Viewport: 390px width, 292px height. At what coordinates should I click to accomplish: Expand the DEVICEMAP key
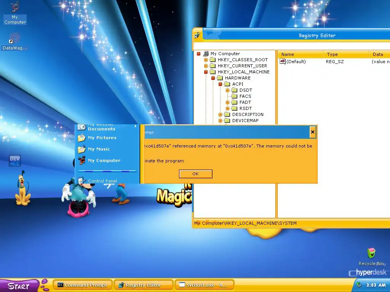click(x=220, y=121)
